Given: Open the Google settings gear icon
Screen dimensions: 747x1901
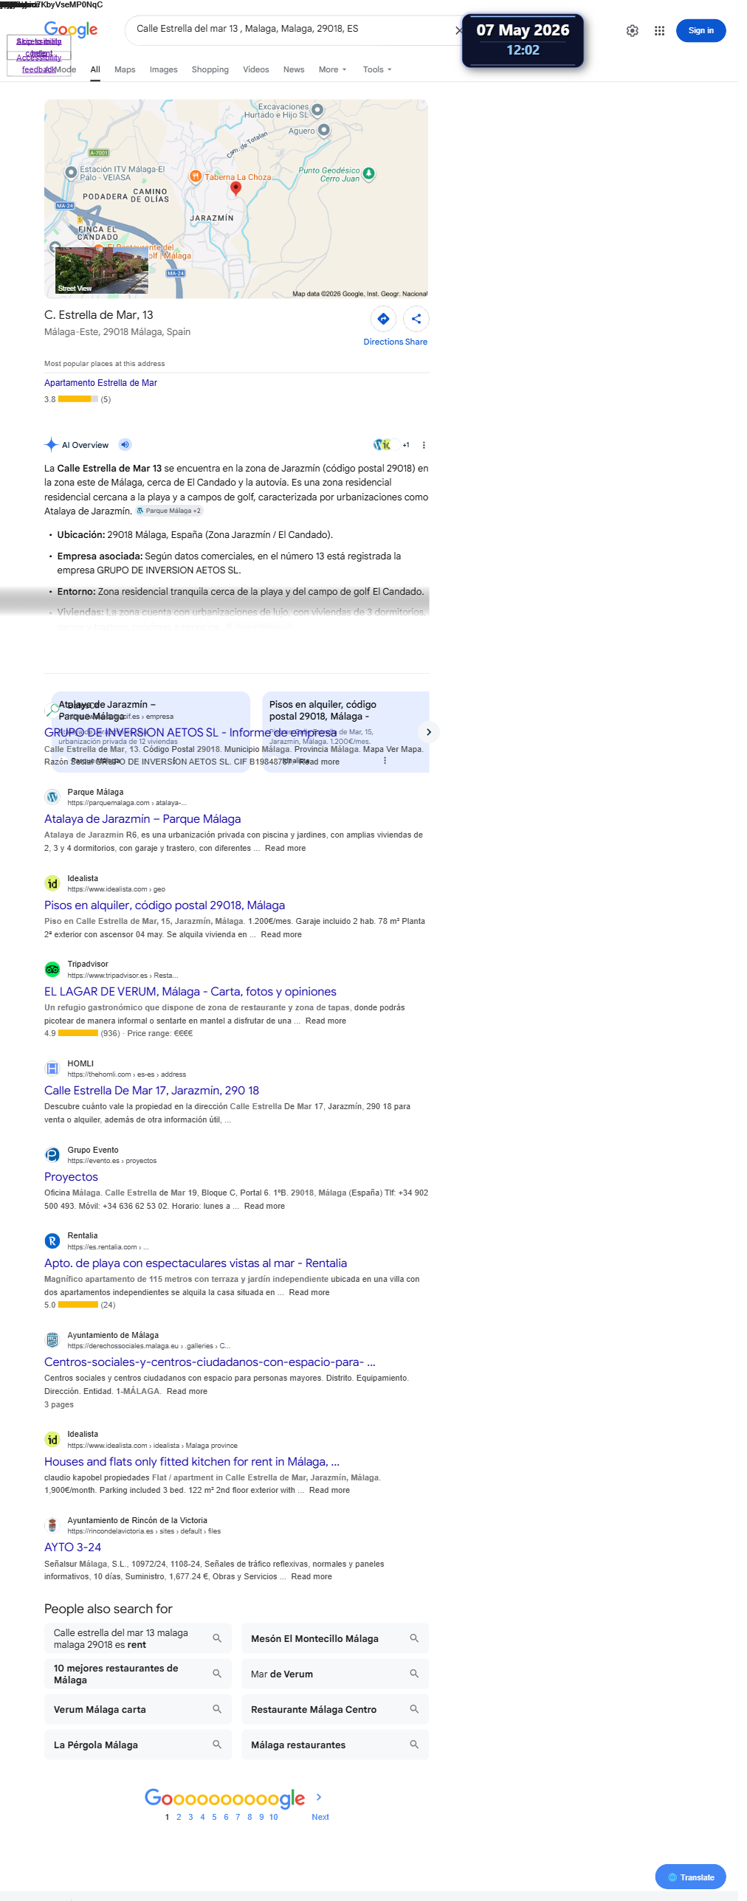Looking at the screenshot, I should (632, 31).
